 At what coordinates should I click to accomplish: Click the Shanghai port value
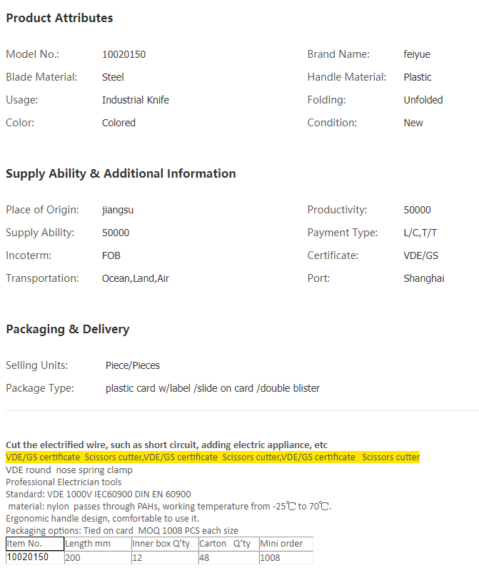[x=423, y=278]
